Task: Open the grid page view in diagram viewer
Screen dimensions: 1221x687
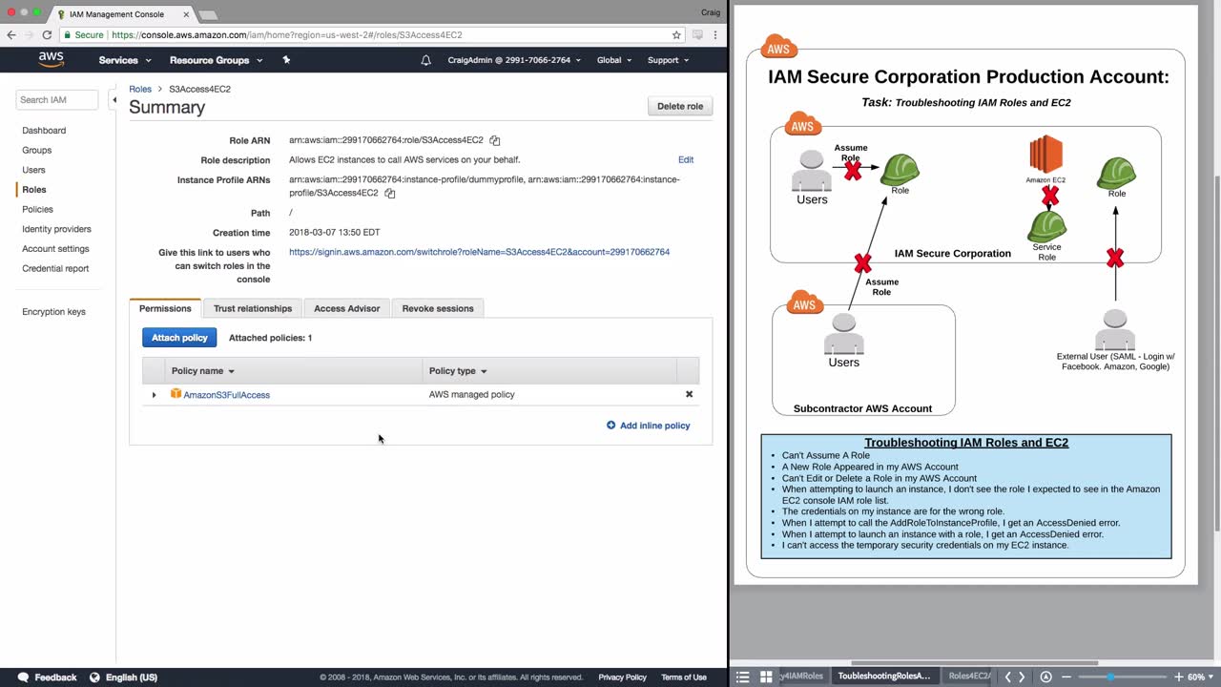Action: (x=765, y=677)
